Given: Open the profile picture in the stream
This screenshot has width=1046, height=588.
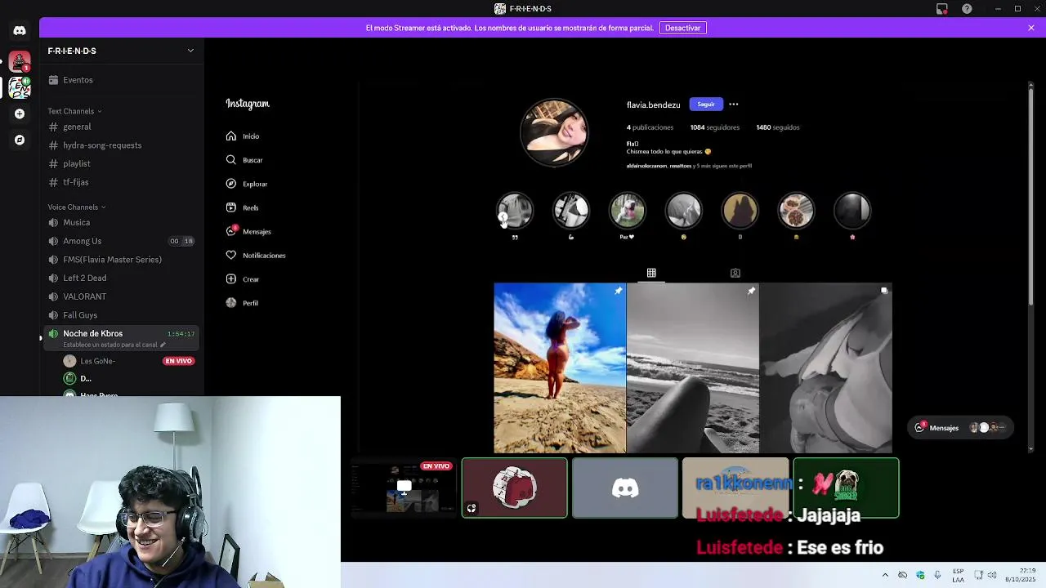Looking at the screenshot, I should [x=554, y=132].
